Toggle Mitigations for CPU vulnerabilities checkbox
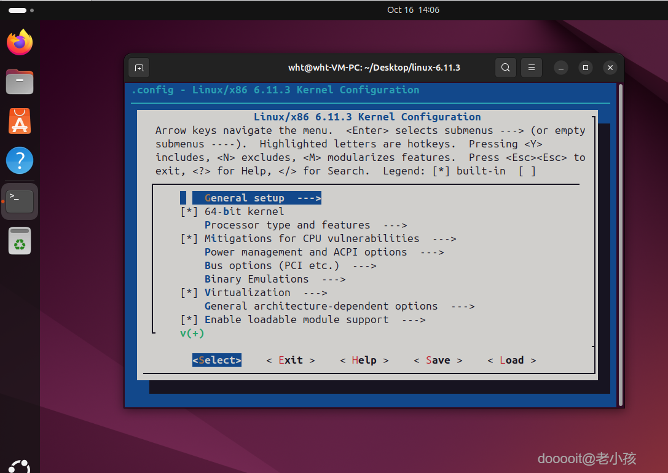This screenshot has height=473, width=668. click(189, 239)
